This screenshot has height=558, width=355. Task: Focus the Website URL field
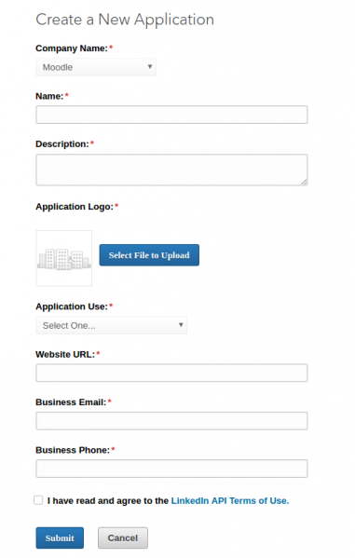[171, 373]
